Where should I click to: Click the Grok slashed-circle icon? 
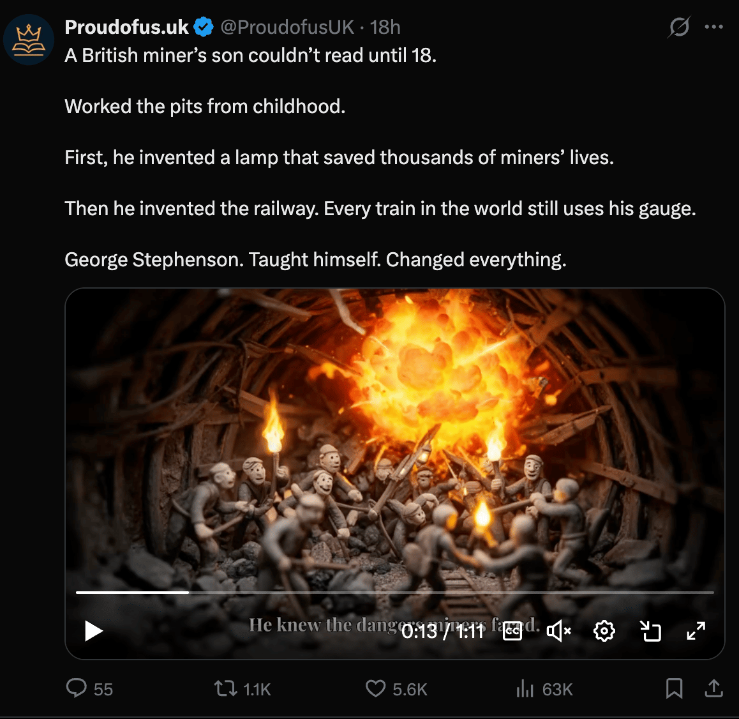[679, 27]
